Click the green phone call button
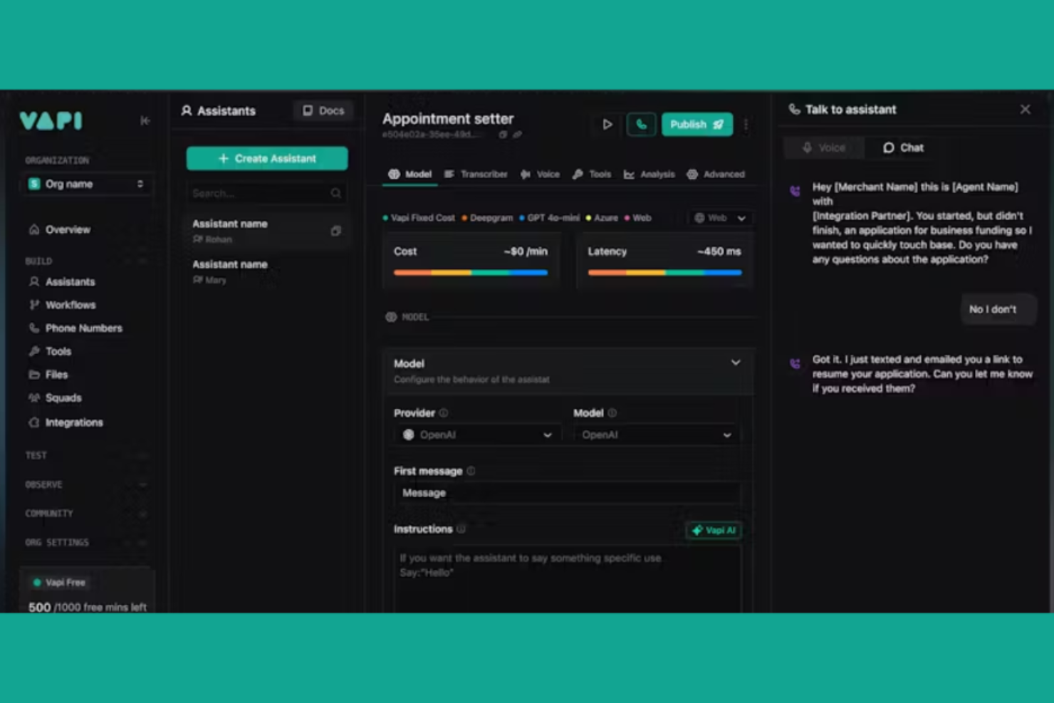The image size is (1054, 703). [x=641, y=124]
